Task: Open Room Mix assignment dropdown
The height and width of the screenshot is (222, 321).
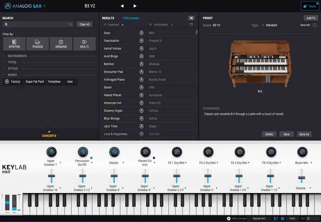Action: point(311,163)
